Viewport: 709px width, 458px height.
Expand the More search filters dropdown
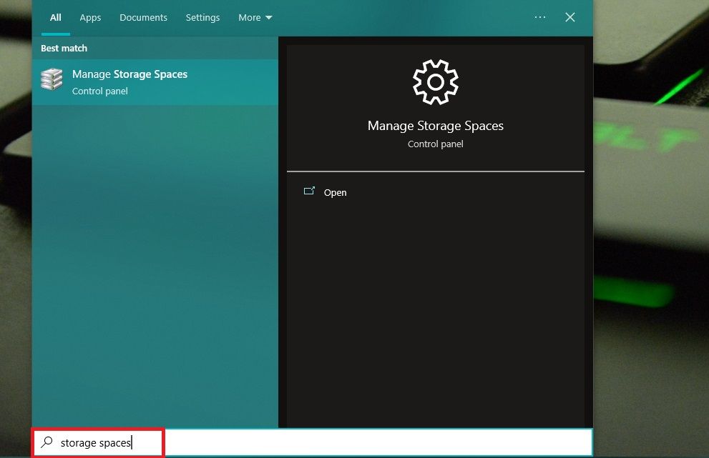click(255, 17)
